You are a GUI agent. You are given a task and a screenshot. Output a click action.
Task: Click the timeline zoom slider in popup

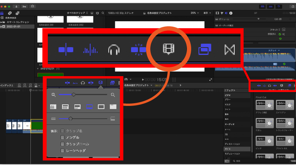pos(83,94)
